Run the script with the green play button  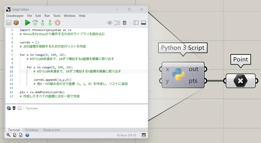[x=28, y=23]
